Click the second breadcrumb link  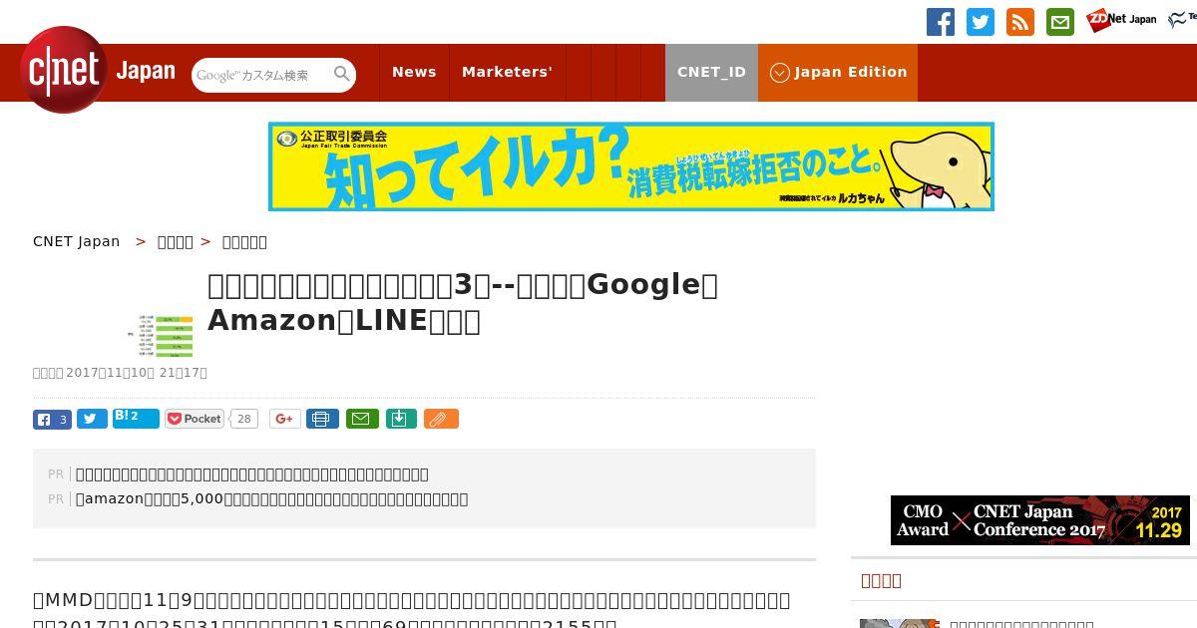176,241
